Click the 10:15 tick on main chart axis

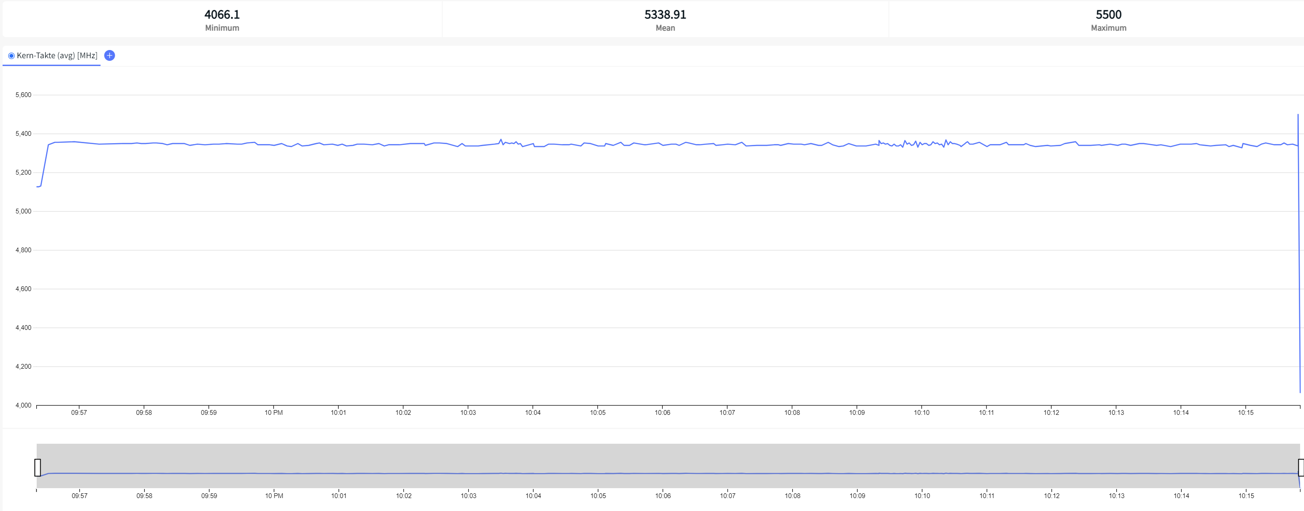(1245, 412)
